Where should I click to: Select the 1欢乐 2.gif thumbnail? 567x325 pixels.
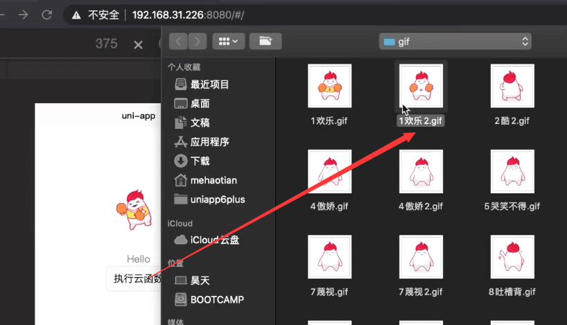pos(421,86)
